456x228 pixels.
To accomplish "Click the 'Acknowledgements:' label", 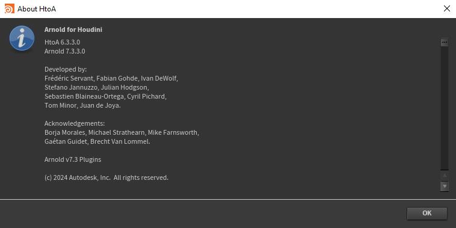I will point(75,123).
